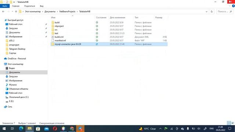The height and width of the screenshot is (132, 235).
Task: Open notification center icon
Action: (x=229, y=129)
